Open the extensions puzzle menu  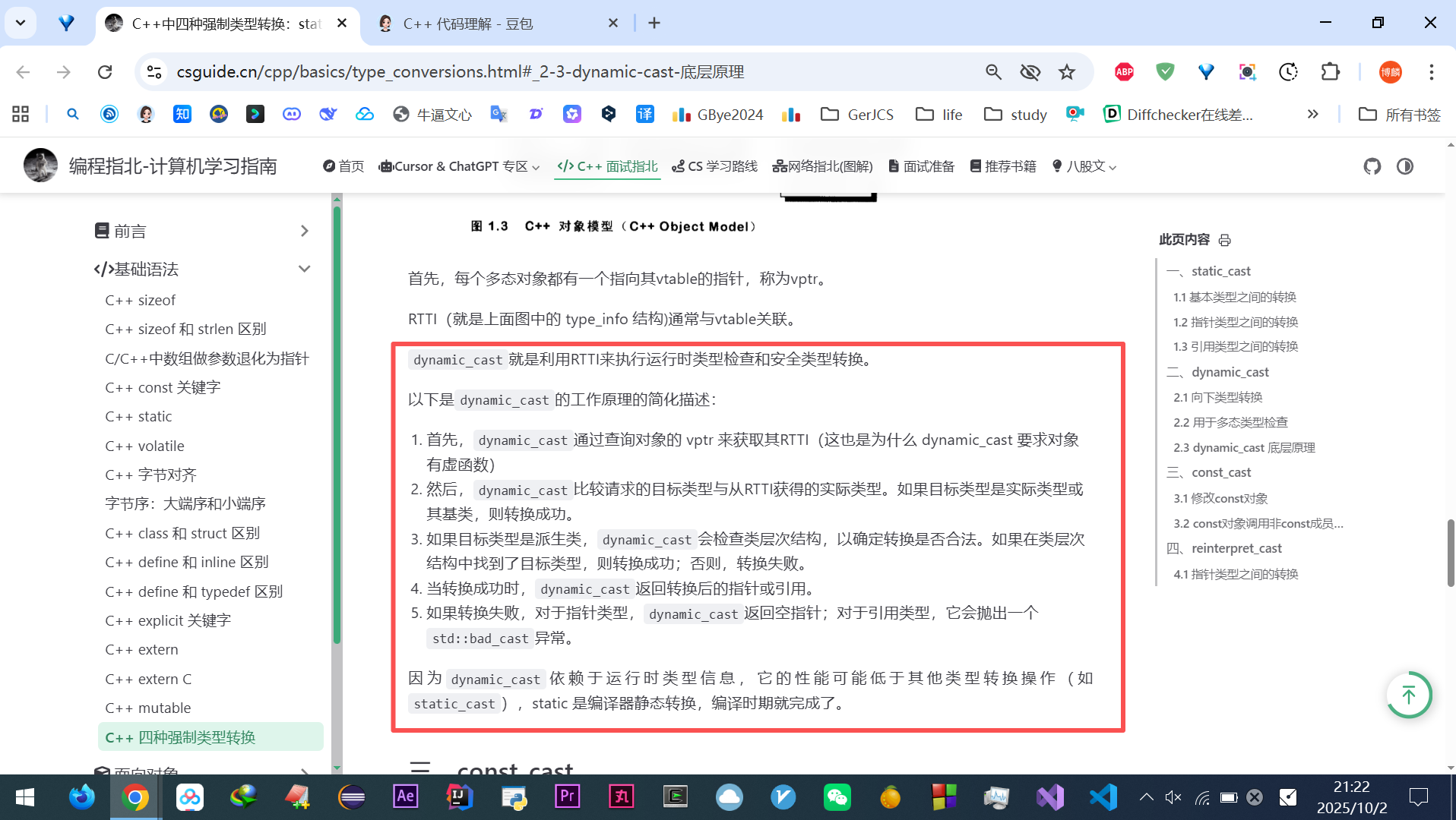tap(1331, 72)
